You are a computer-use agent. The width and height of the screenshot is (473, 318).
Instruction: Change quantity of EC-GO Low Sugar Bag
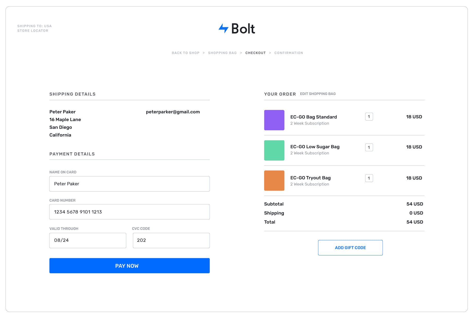click(x=369, y=147)
